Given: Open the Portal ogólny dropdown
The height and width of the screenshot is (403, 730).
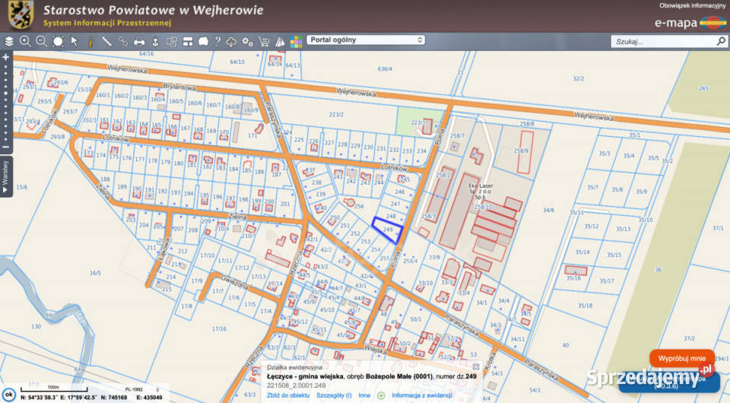Looking at the screenshot, I should pyautogui.click(x=367, y=40).
